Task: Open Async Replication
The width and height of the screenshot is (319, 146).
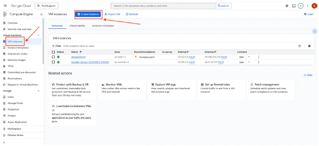Action: point(17,122)
